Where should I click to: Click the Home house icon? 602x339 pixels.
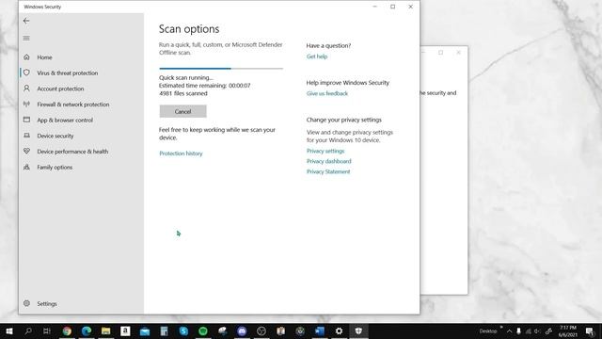coord(26,56)
